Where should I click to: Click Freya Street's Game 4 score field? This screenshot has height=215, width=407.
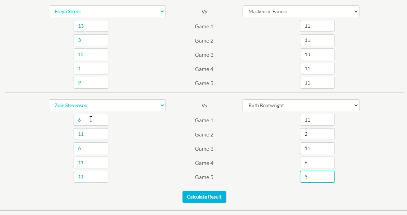click(x=91, y=69)
